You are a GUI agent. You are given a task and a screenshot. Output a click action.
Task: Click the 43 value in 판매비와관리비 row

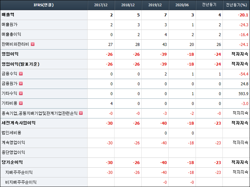click(165, 45)
